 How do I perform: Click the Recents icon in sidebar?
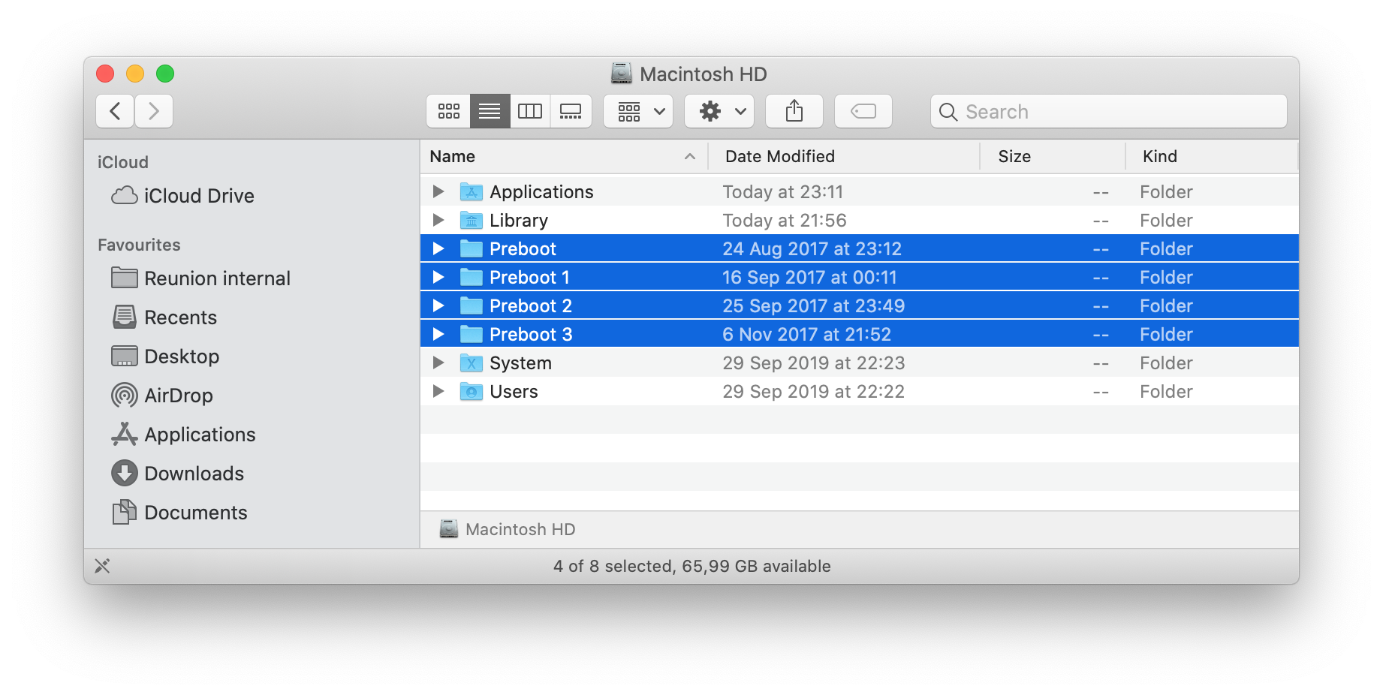(x=124, y=317)
